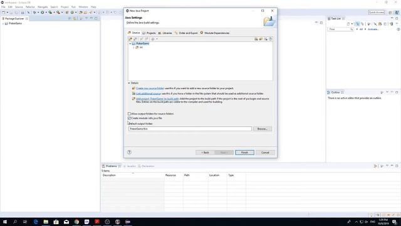
Task: Click the dialog's bottom-left help question mark
Action: (130, 152)
